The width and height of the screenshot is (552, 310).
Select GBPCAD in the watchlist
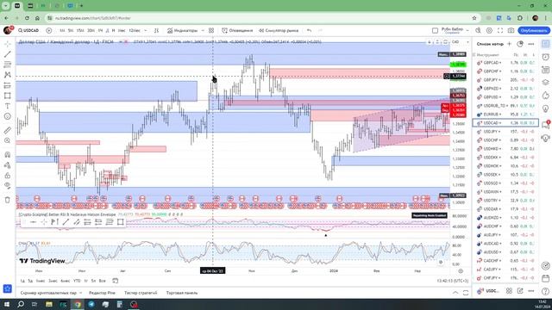click(505, 63)
